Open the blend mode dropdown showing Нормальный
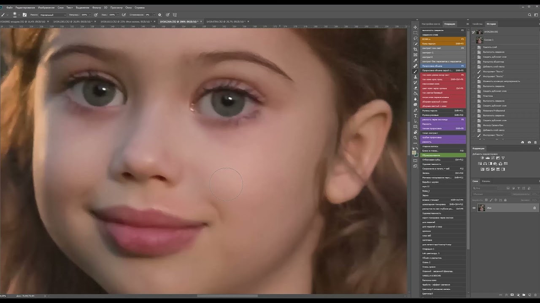 point(52,14)
